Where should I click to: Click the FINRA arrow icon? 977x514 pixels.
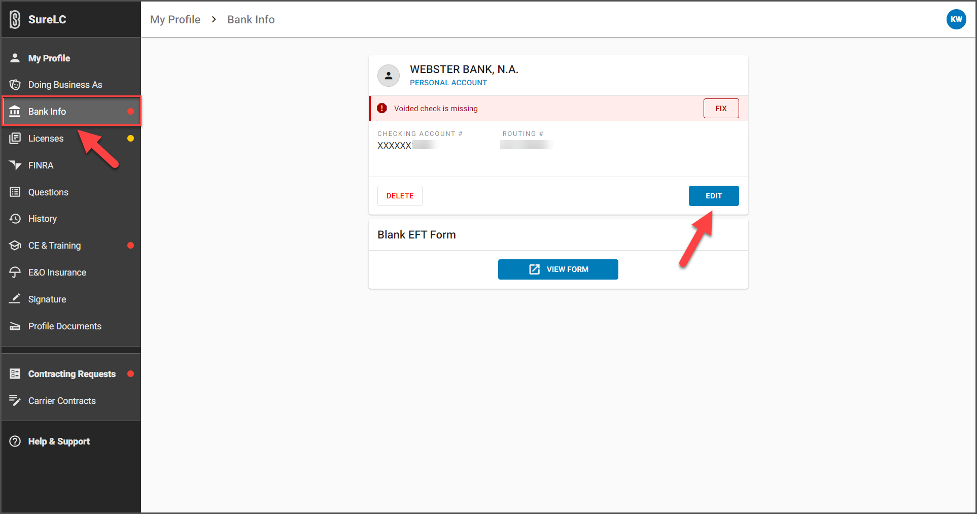[15, 165]
